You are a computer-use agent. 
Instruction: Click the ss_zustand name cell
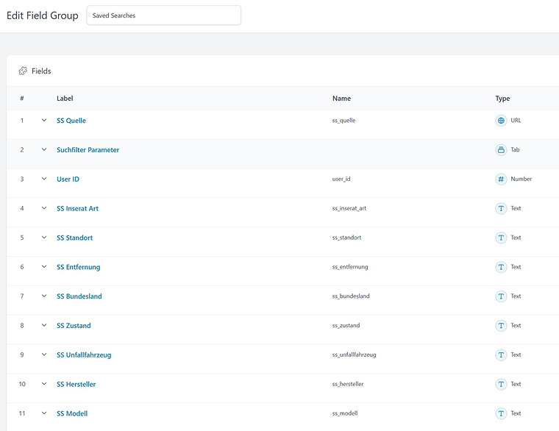click(346, 326)
